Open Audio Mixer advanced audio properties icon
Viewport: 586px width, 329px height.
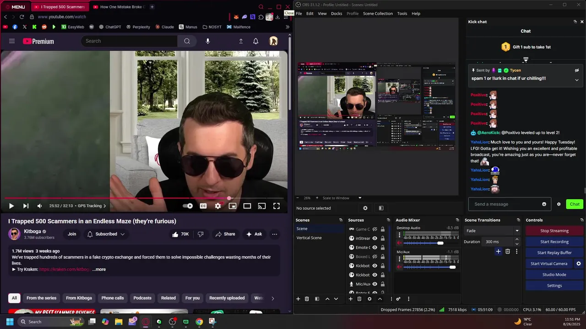398,299
